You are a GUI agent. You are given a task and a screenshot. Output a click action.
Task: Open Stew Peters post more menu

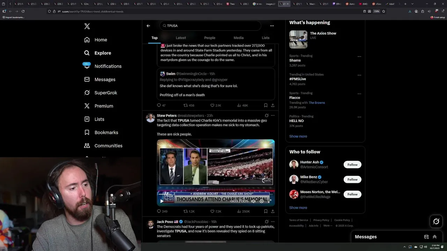pos(273,115)
